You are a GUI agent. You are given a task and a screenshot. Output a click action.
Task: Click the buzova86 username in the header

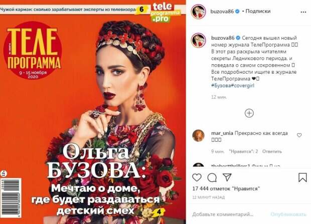pyautogui.click(x=222, y=12)
